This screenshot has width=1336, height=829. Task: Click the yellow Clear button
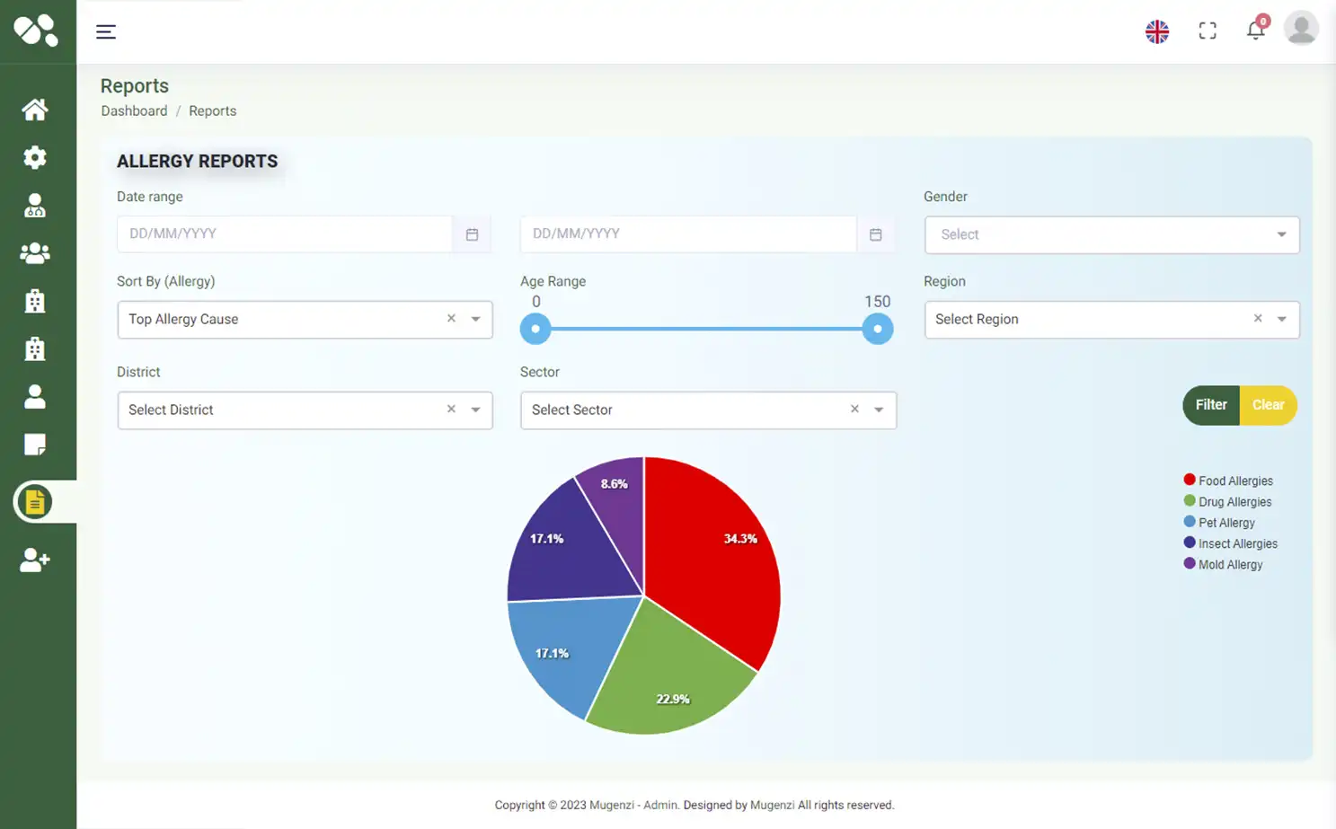(x=1268, y=405)
